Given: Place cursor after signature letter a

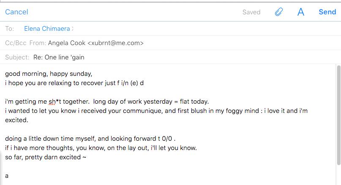Looking at the screenshot, I should [x=8, y=176].
